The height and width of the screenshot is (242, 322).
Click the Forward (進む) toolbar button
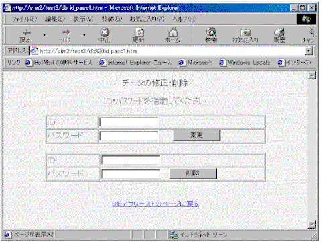click(65, 36)
